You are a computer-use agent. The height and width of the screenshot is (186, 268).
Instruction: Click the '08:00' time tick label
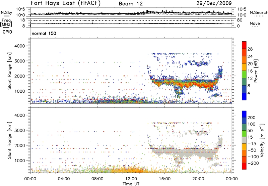(x=97, y=179)
